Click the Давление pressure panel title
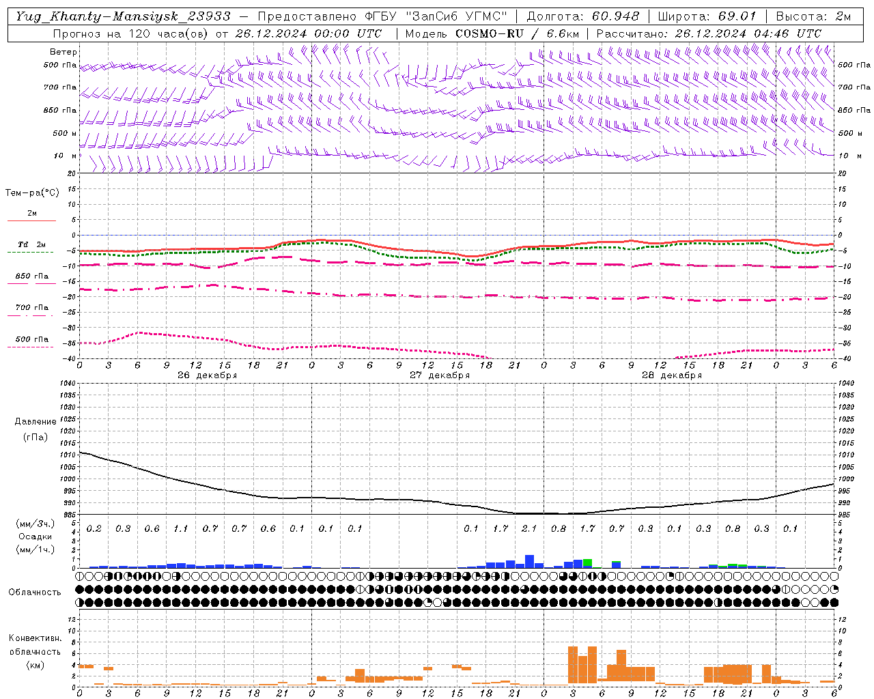The height and width of the screenshot is (699, 874). click(x=36, y=422)
